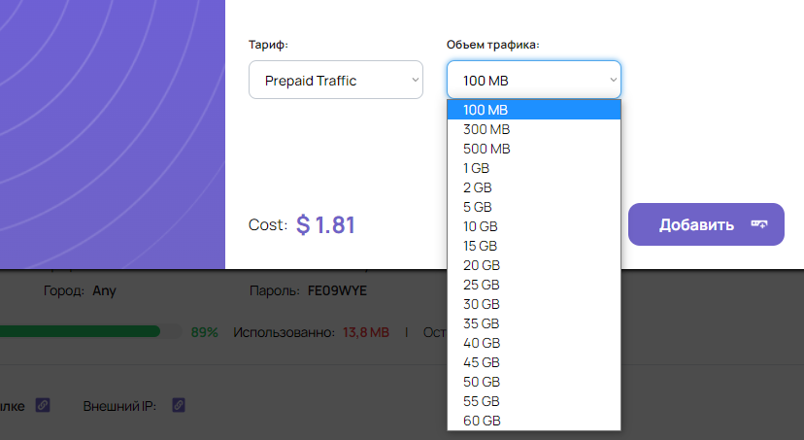The image size is (804, 440).
Task: Select the 100 MB option
Action: point(534,110)
